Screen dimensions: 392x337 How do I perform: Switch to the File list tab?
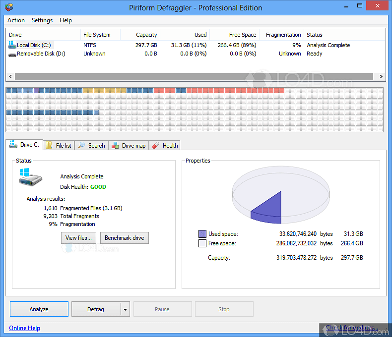pyautogui.click(x=59, y=145)
